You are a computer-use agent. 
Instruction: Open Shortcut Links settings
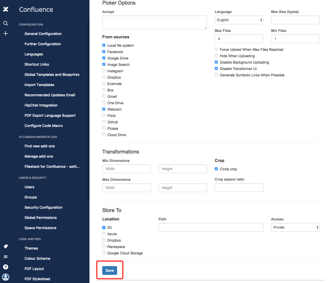click(x=37, y=64)
